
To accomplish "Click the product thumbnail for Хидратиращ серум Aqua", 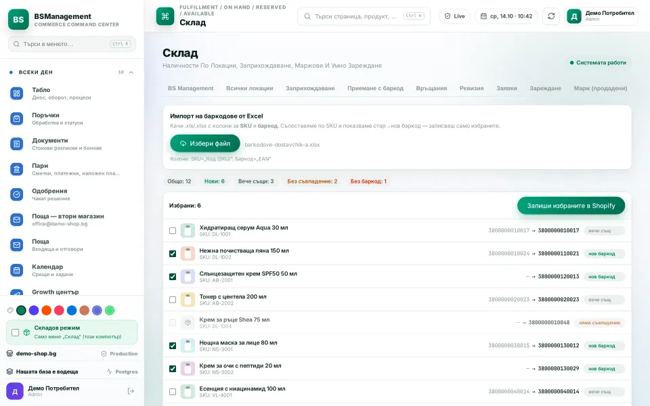I will coord(188,230).
